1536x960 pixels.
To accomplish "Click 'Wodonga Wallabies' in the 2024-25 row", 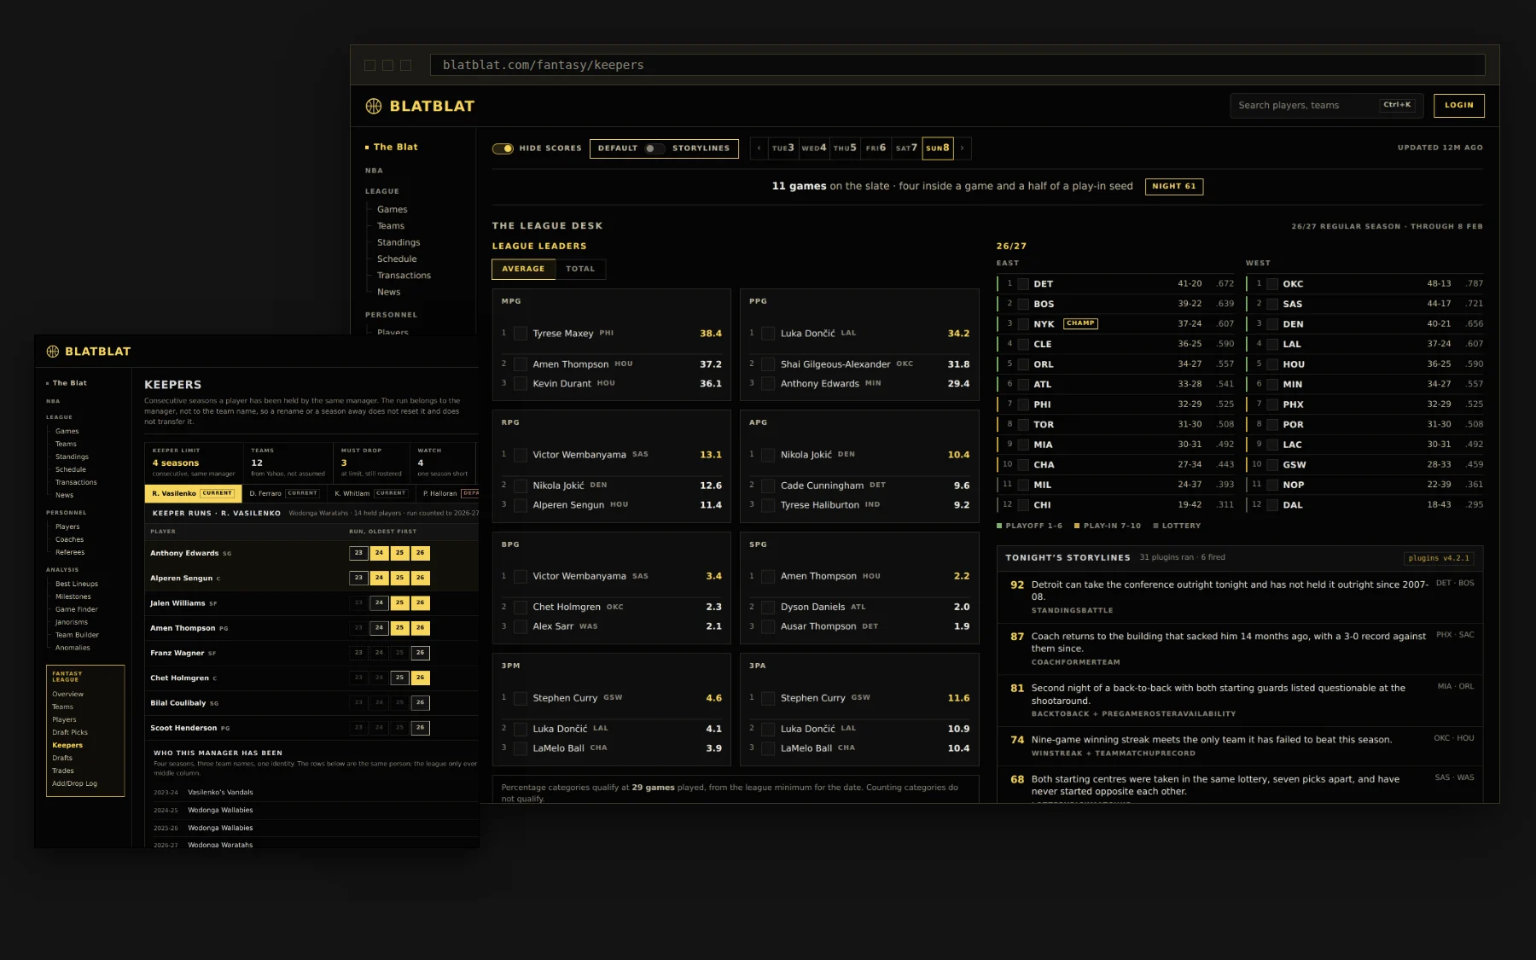I will pyautogui.click(x=220, y=811).
